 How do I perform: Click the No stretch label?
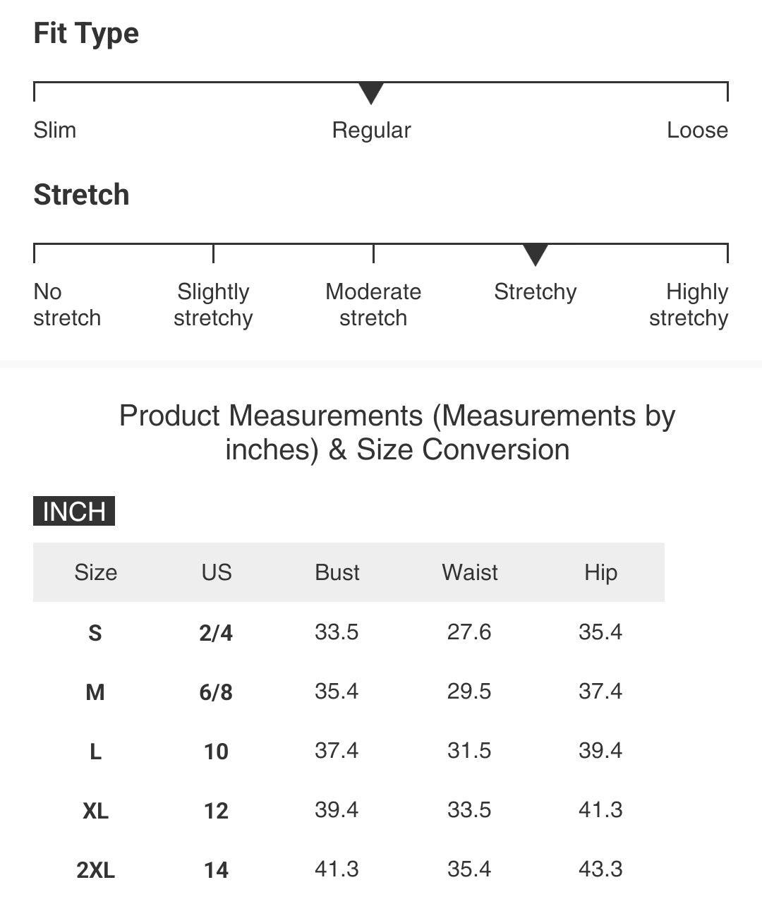tap(67, 305)
